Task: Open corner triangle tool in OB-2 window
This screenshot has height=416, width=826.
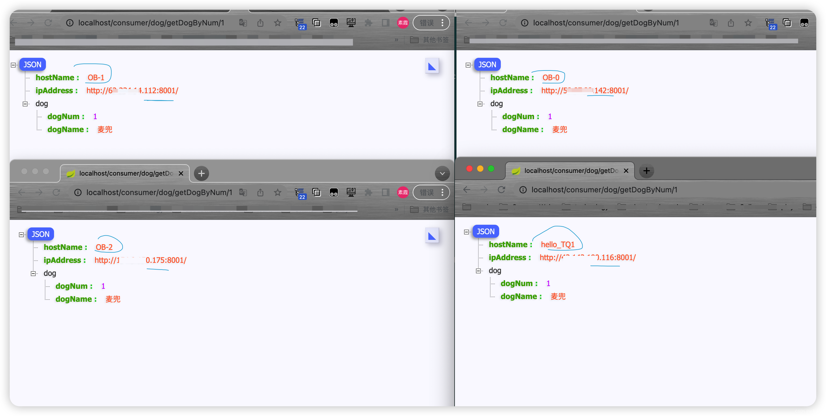Action: [x=432, y=236]
